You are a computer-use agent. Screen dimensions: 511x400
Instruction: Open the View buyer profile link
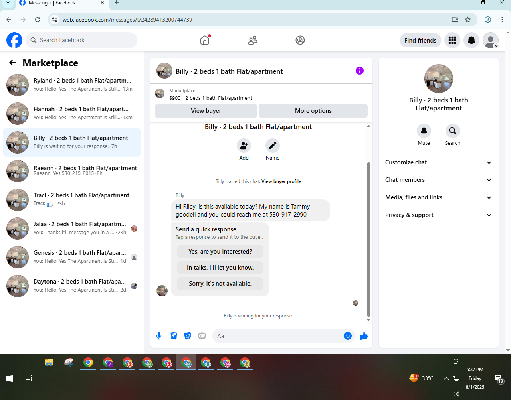click(281, 181)
